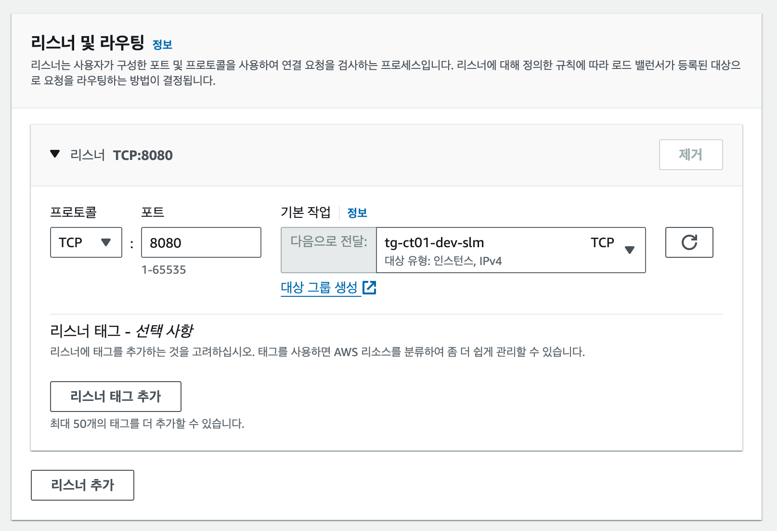Screen dimensions: 777x531
Task: Follow the 대상 그룹 생성 link
Action: [x=319, y=288]
